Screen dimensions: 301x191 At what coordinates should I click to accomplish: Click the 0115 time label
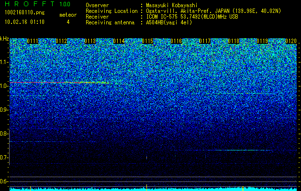[147, 41]
